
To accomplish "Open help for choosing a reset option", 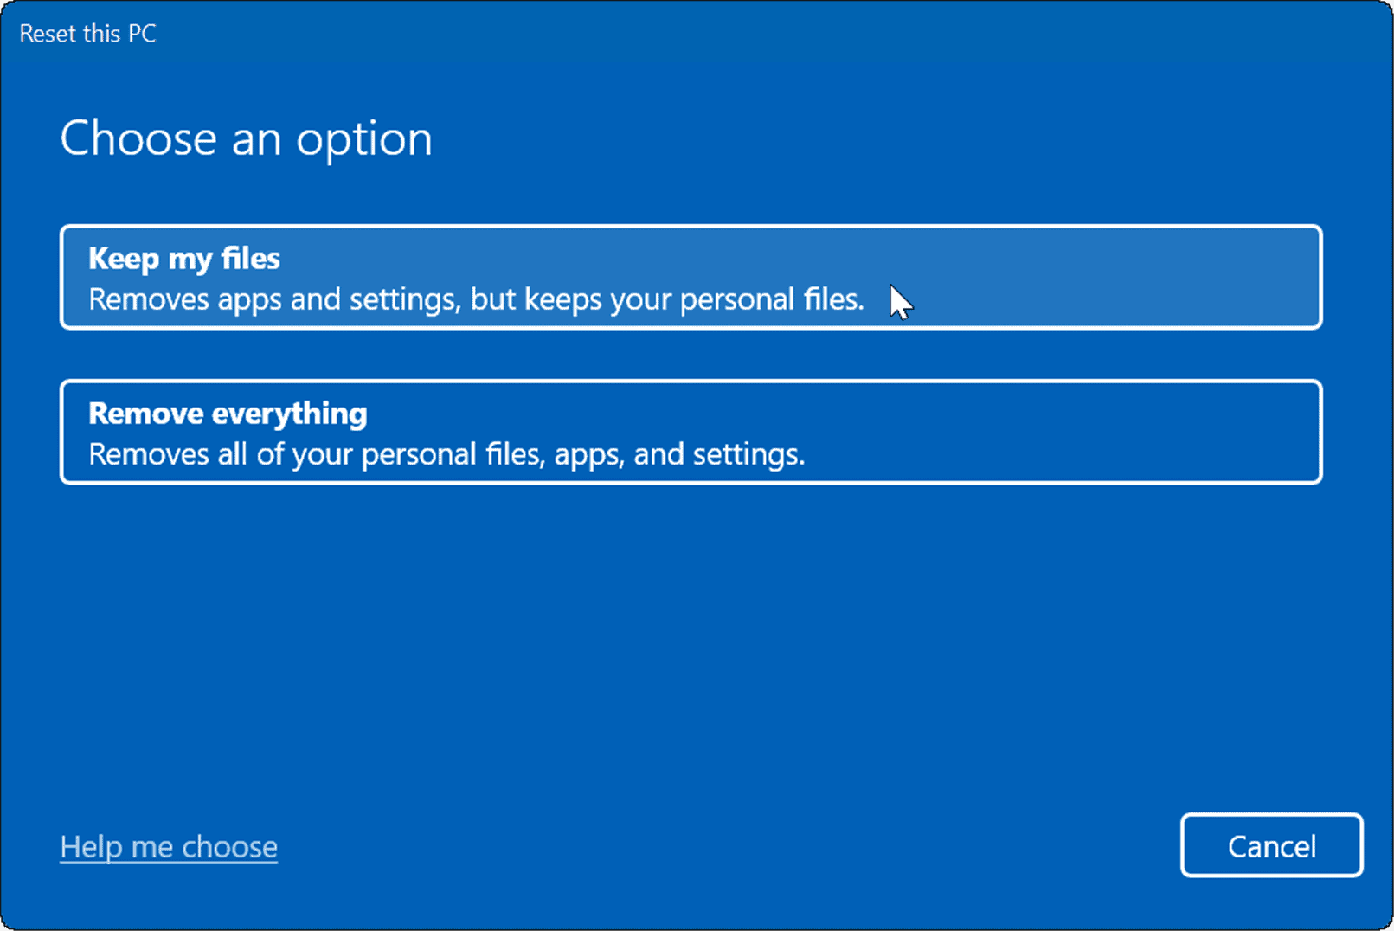I will (168, 846).
